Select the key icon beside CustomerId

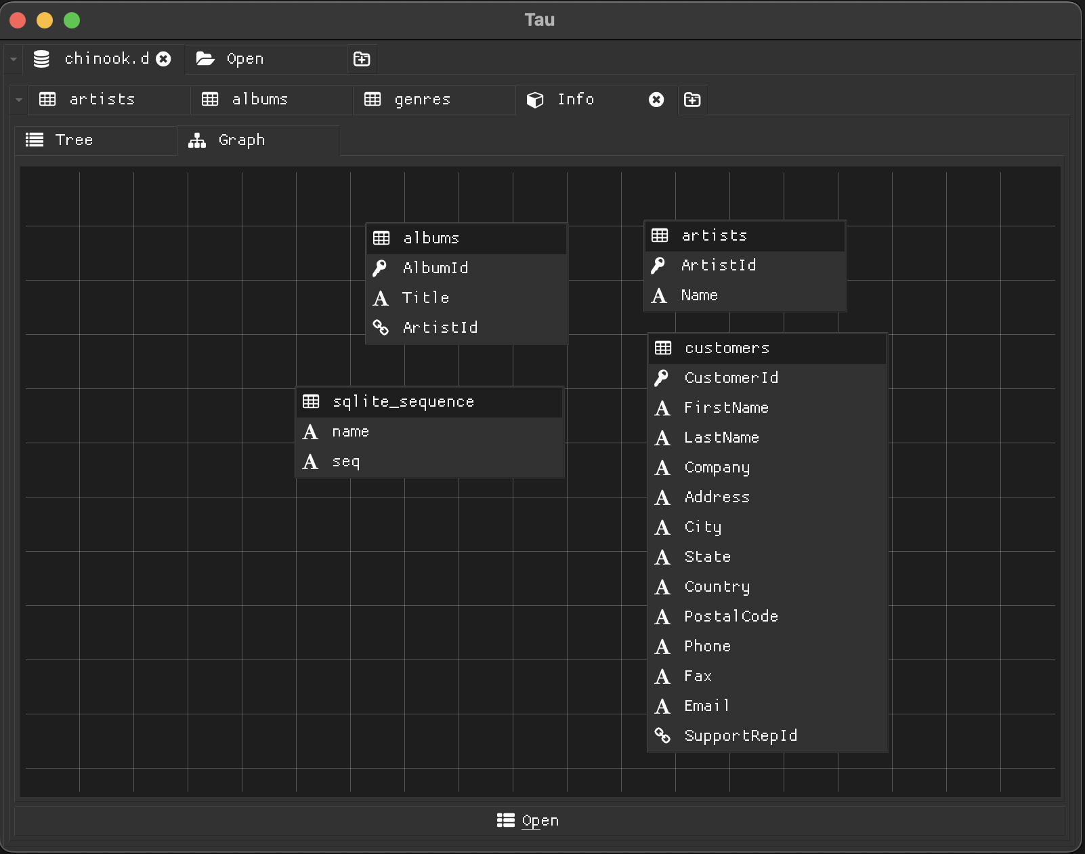(663, 378)
